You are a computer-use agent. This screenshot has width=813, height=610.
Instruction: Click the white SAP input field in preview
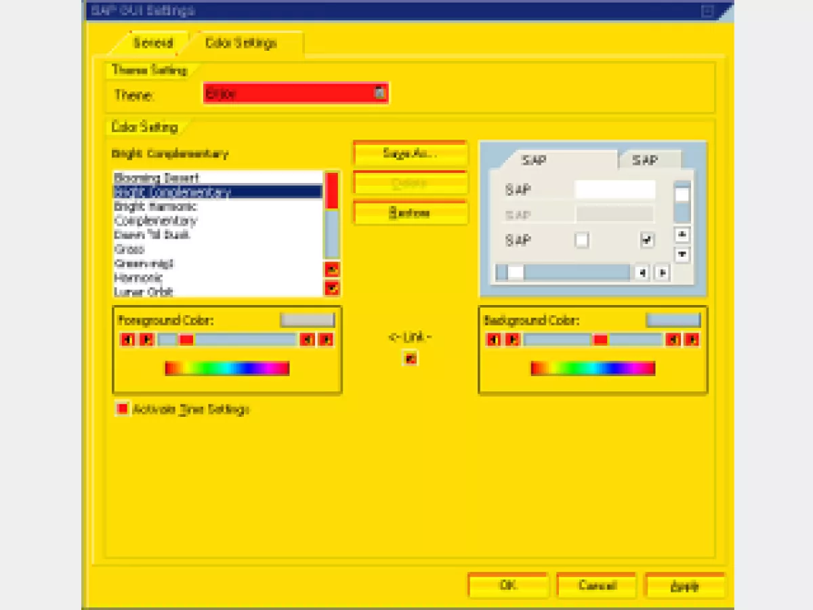[615, 190]
